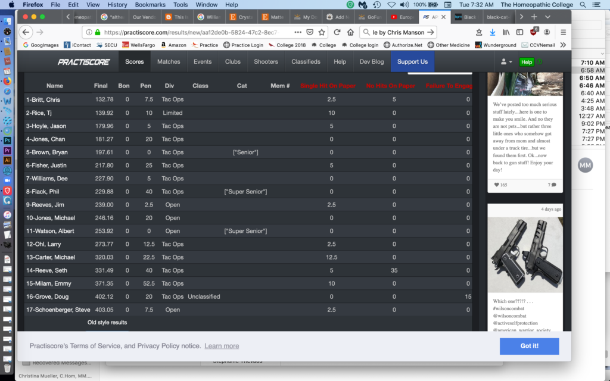
Task: Open Firefox home page via house icon
Action: pos(350,32)
